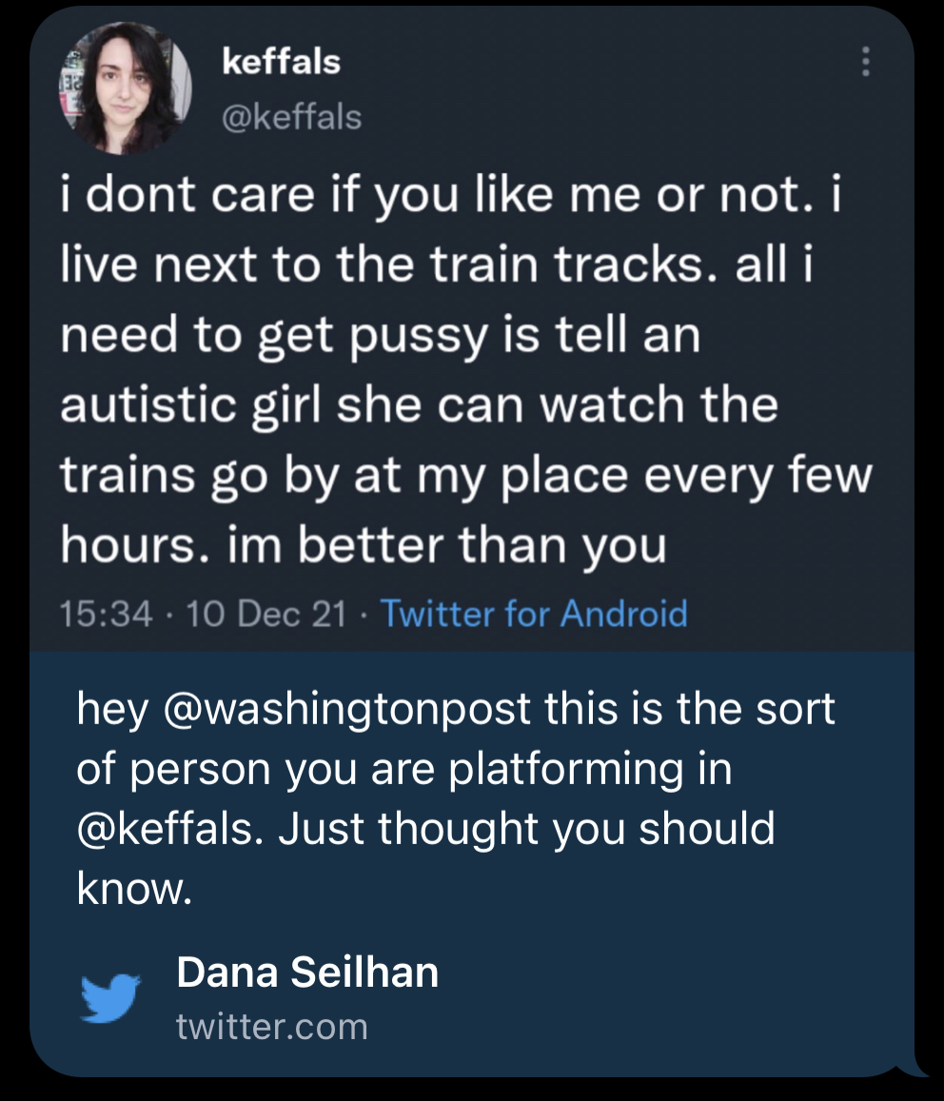The image size is (944, 1101).
Task: Open the Twitter for Android source link
Action: click(534, 614)
